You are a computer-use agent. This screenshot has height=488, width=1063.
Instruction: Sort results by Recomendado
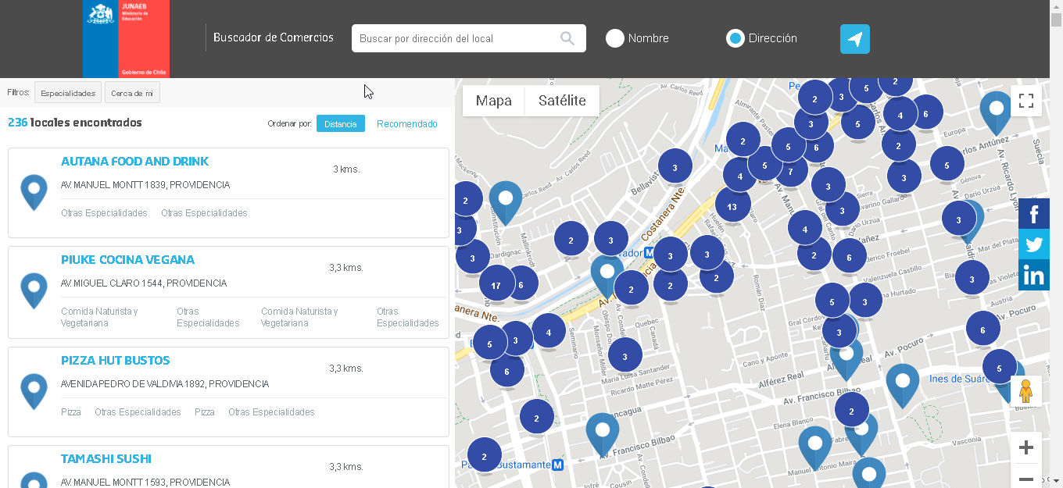pos(406,124)
